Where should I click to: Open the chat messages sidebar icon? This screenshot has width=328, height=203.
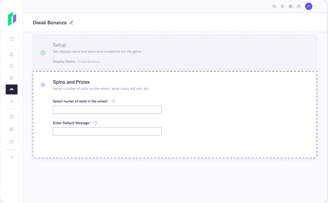12,66
